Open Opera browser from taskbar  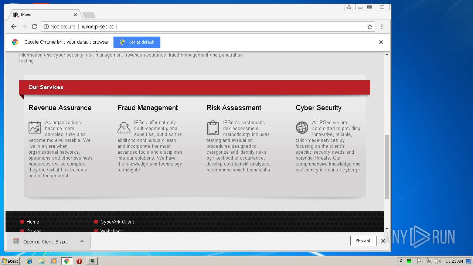(79, 261)
